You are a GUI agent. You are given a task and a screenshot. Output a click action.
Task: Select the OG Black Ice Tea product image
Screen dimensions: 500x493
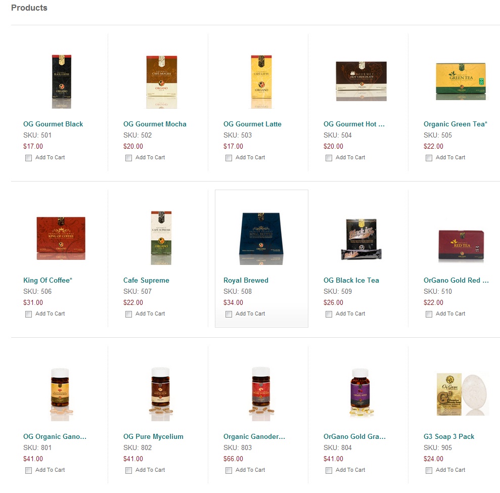point(361,239)
